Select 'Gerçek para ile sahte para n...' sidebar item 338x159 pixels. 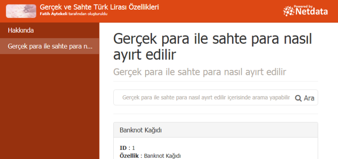(50, 46)
